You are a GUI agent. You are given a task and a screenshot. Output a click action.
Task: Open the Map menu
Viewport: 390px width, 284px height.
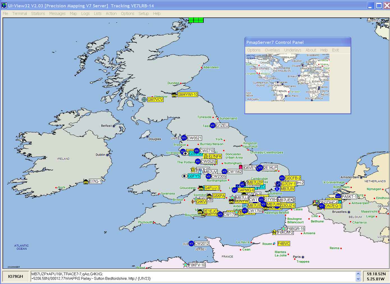73,13
